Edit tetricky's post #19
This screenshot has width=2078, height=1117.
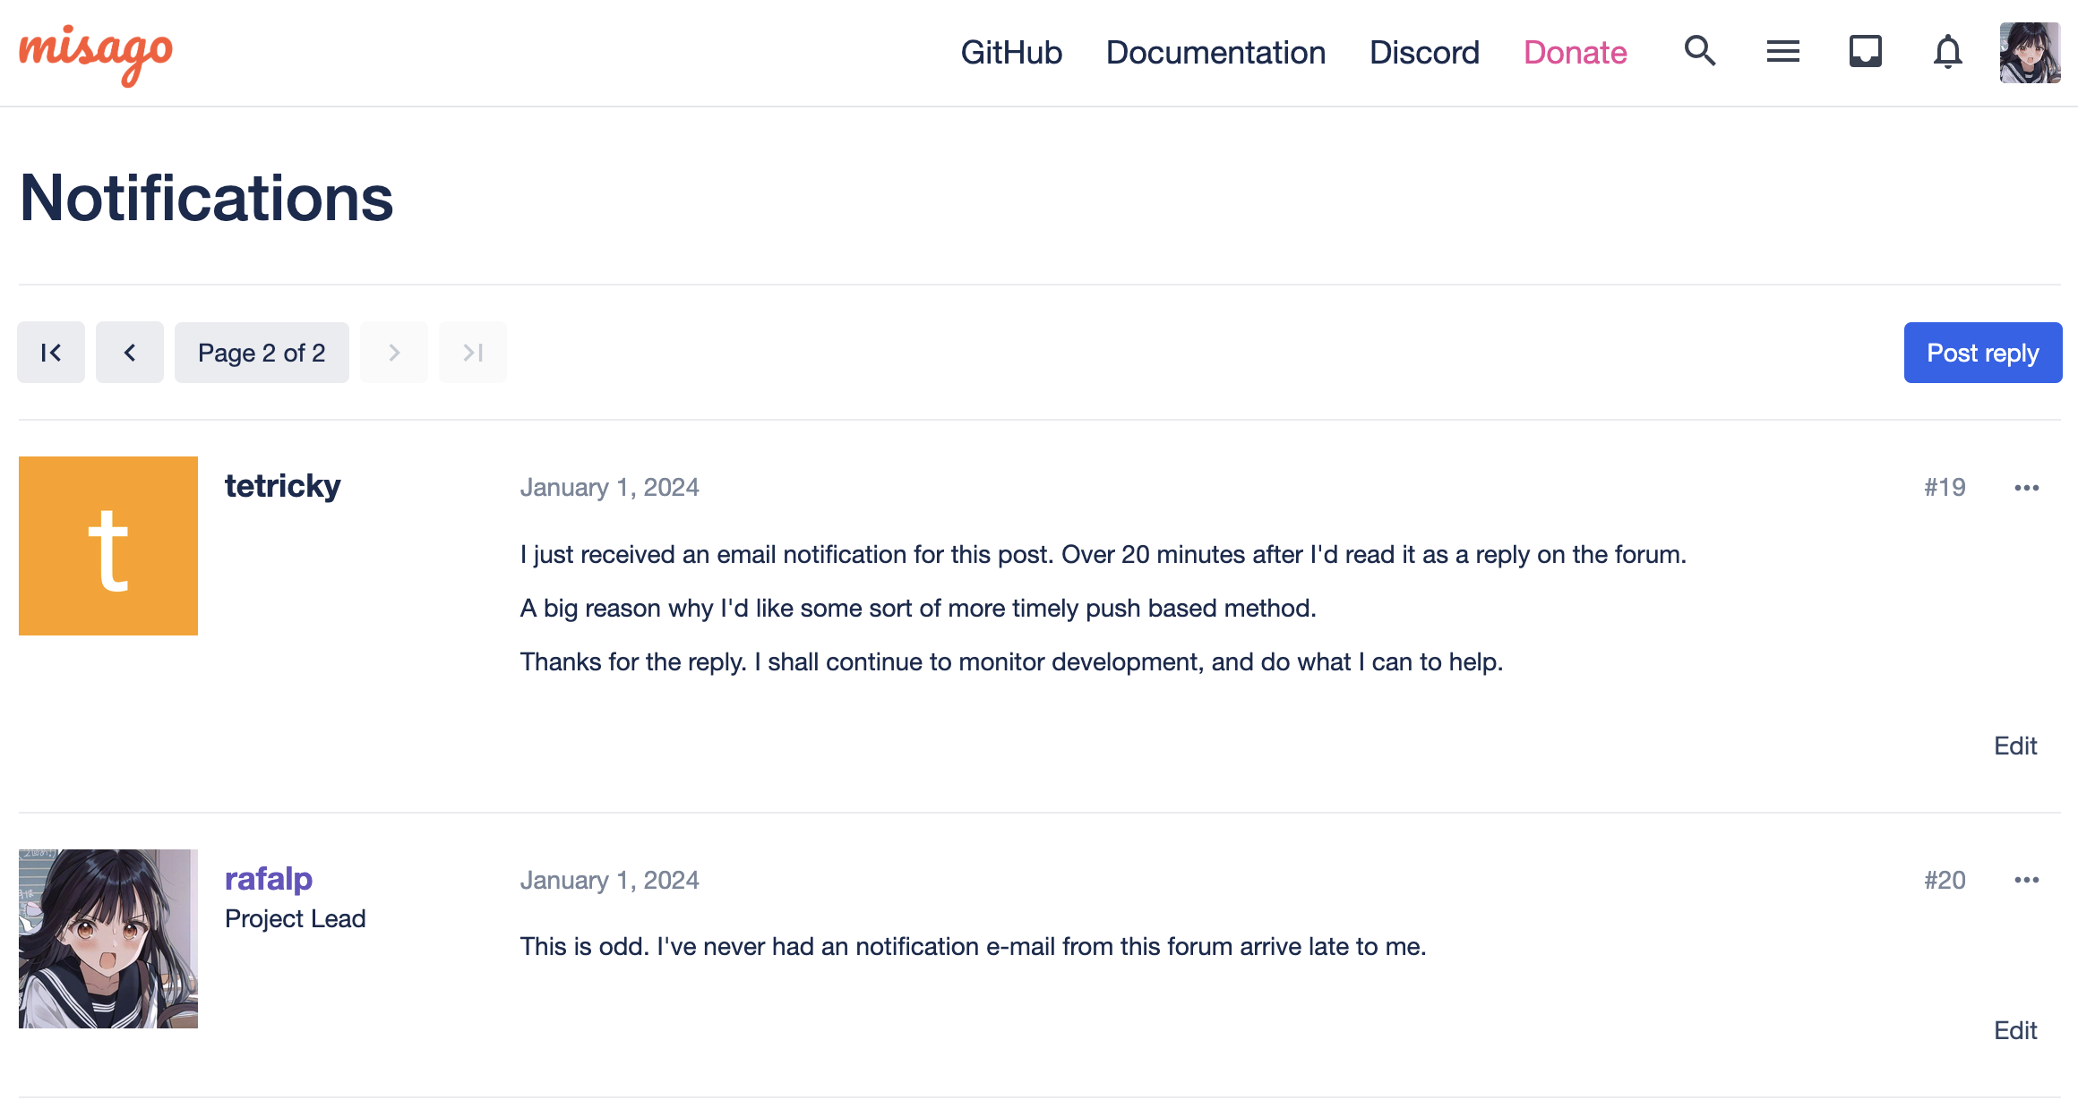[2014, 746]
